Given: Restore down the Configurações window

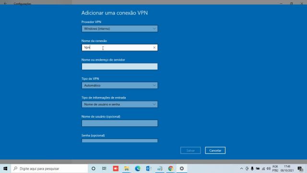Looking at the screenshot, I should 291,3.
